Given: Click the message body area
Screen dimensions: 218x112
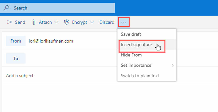Looking at the screenshot, I should (x=110, y=98).
